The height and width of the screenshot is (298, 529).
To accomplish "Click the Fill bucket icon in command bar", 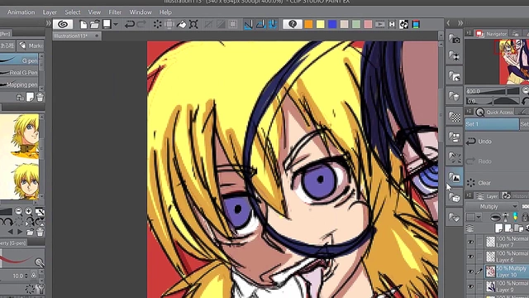I will pyautogui.click(x=182, y=24).
